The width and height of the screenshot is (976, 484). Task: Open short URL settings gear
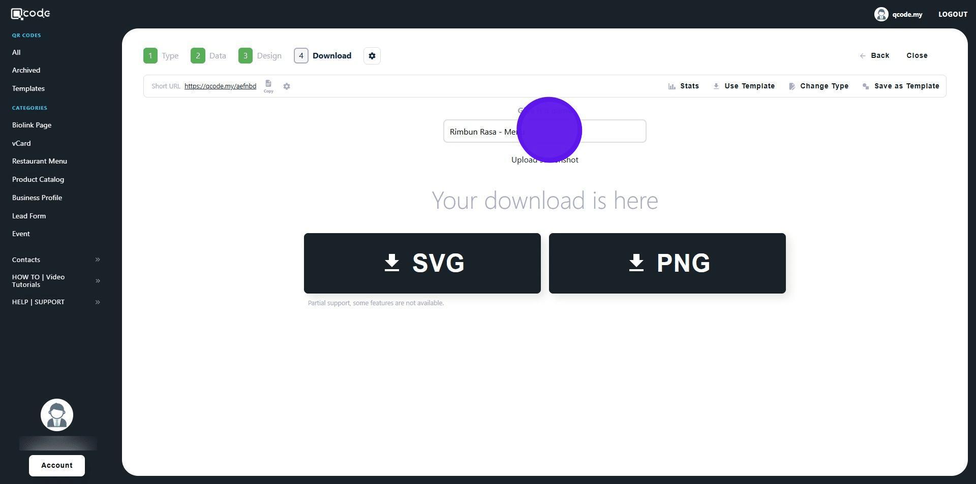pyautogui.click(x=287, y=86)
